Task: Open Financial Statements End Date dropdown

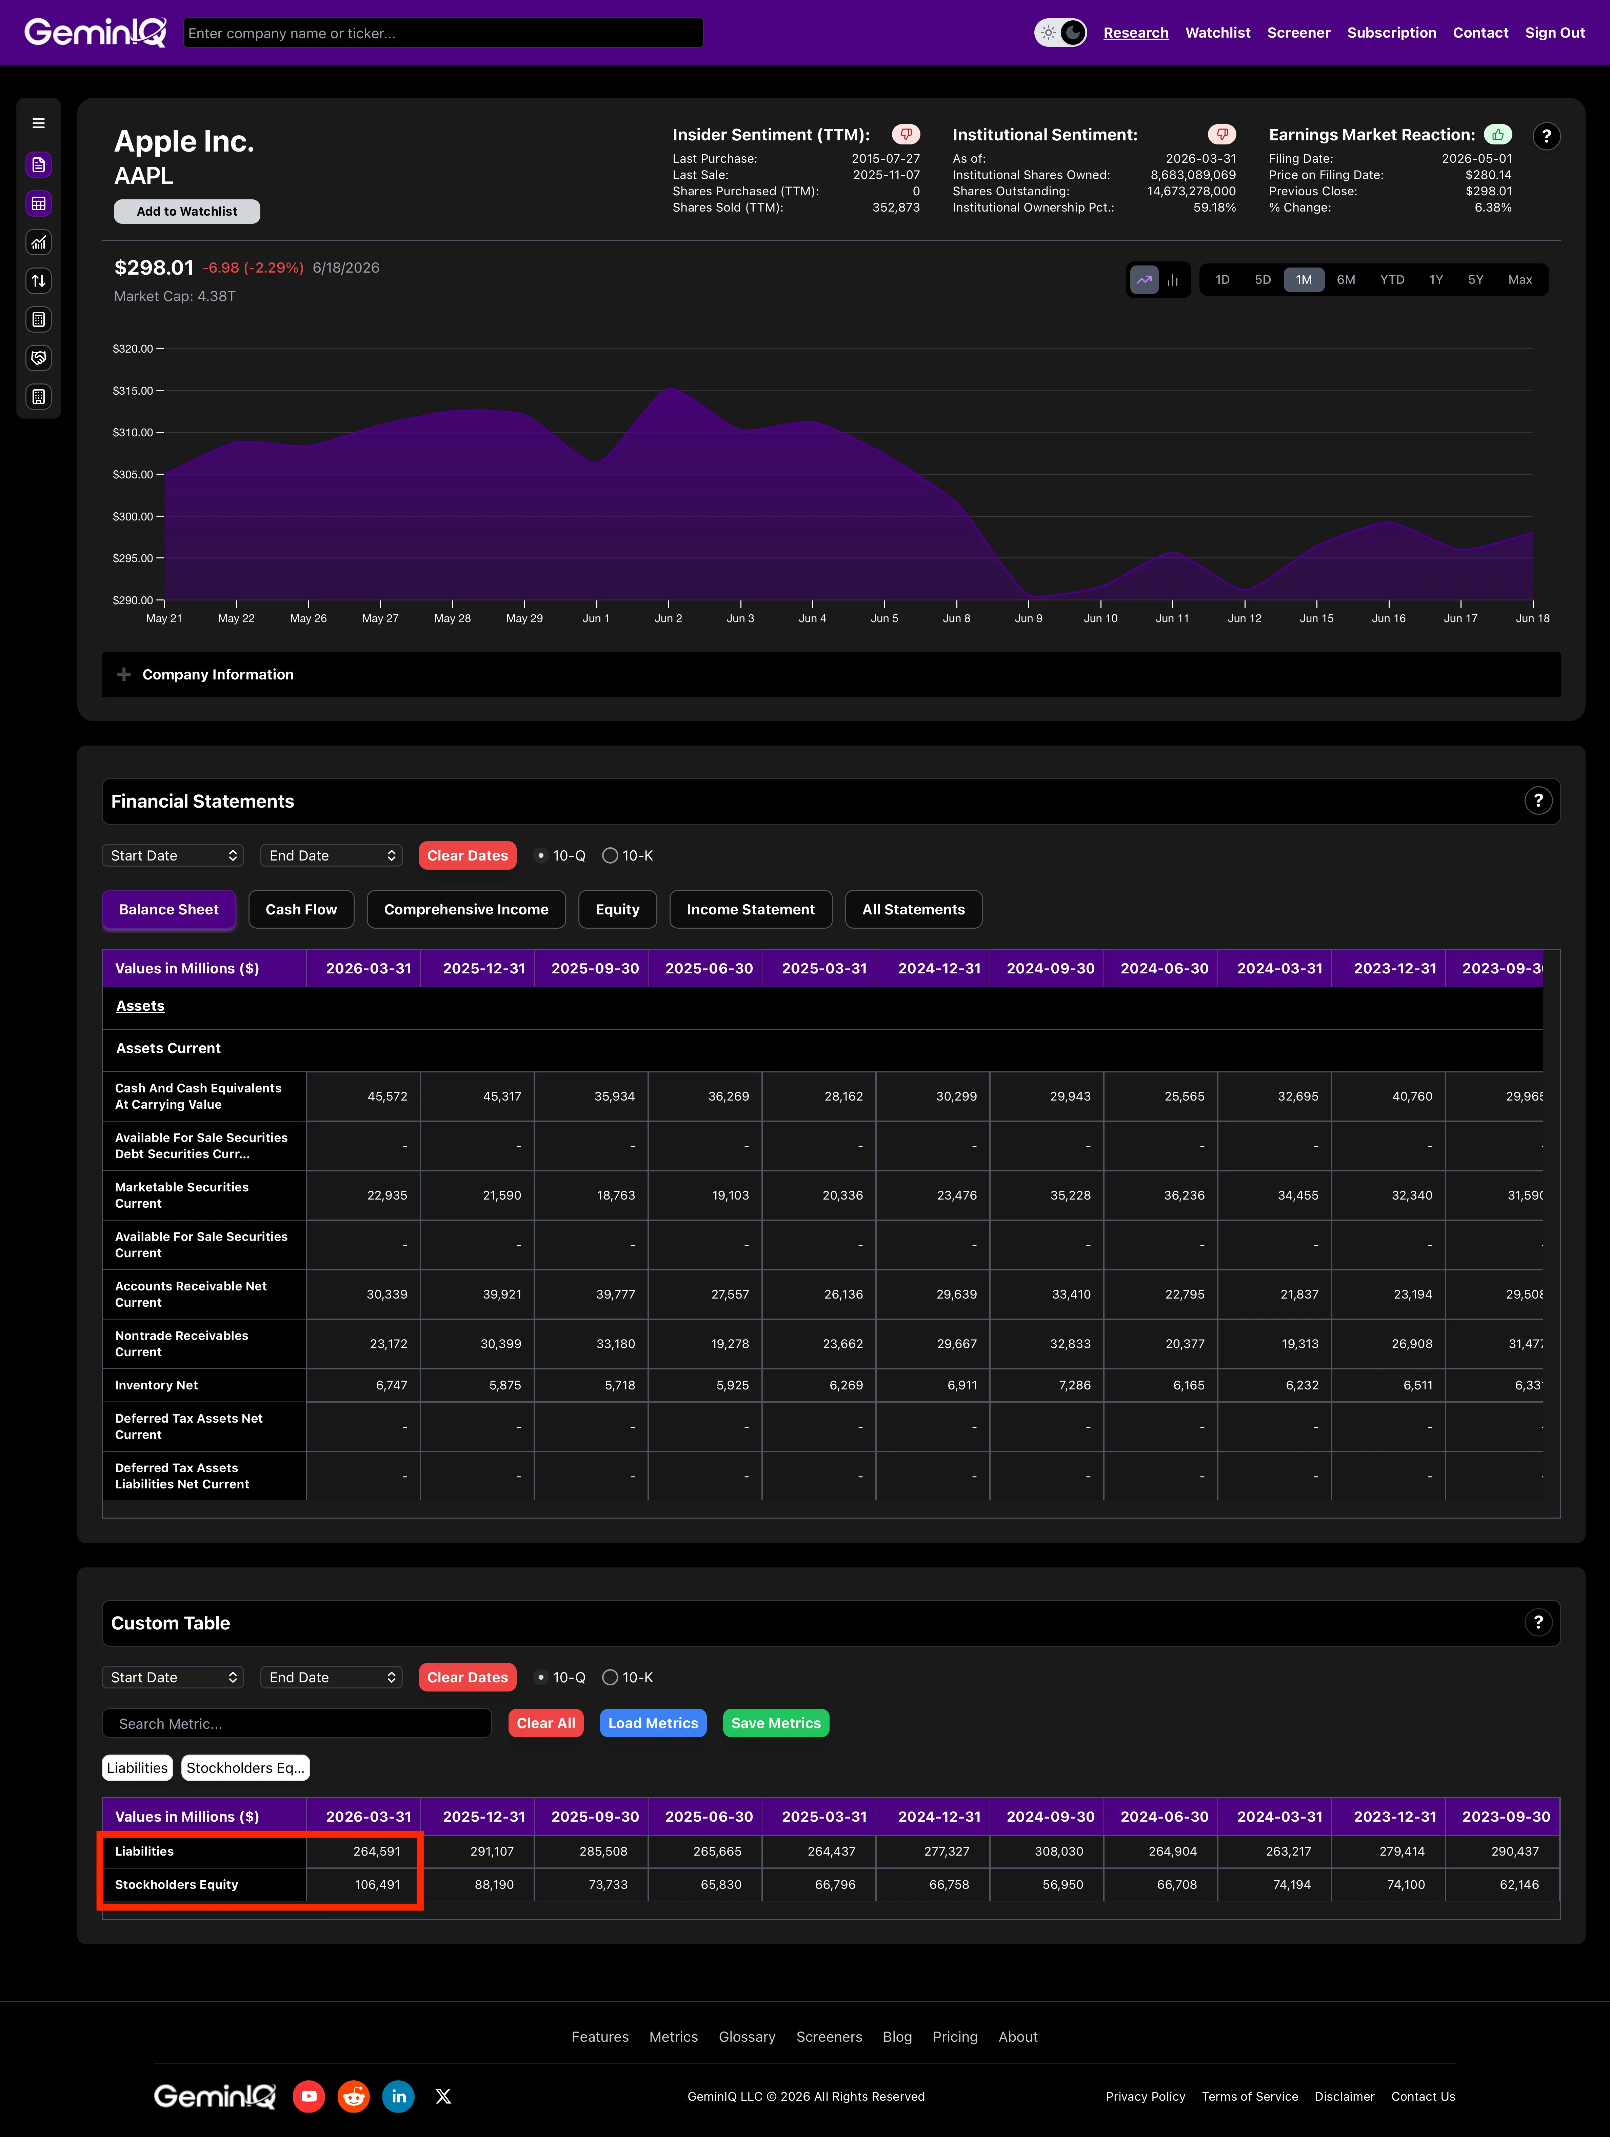Action: [331, 856]
